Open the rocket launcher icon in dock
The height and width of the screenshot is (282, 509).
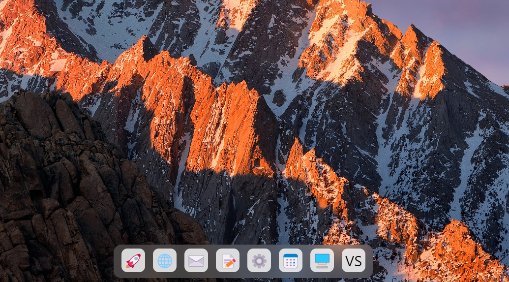tap(133, 260)
